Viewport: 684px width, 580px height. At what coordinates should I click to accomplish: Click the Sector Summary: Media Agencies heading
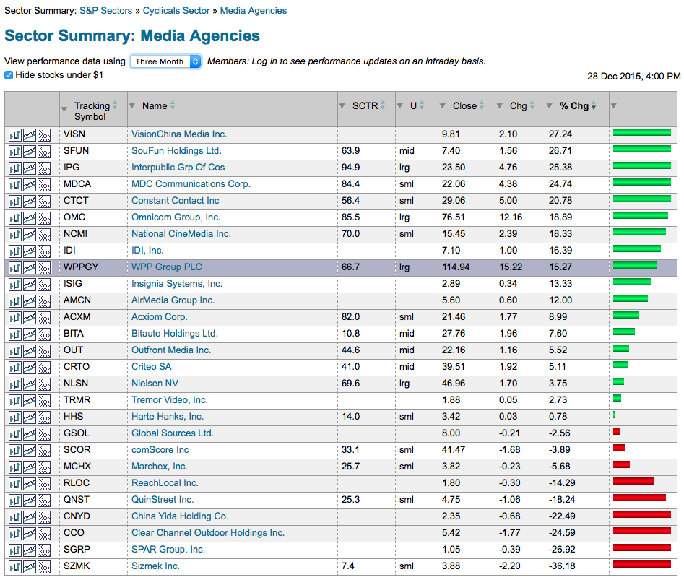pos(132,36)
